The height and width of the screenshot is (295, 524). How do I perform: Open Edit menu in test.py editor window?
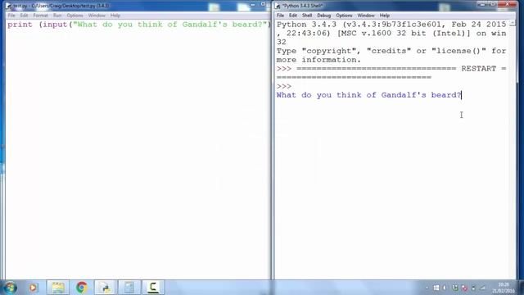(24, 16)
